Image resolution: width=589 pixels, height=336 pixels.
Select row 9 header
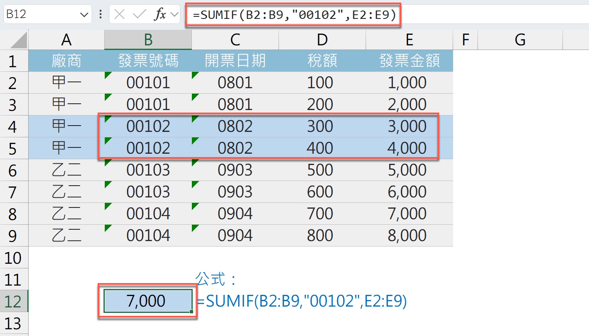[x=14, y=236]
